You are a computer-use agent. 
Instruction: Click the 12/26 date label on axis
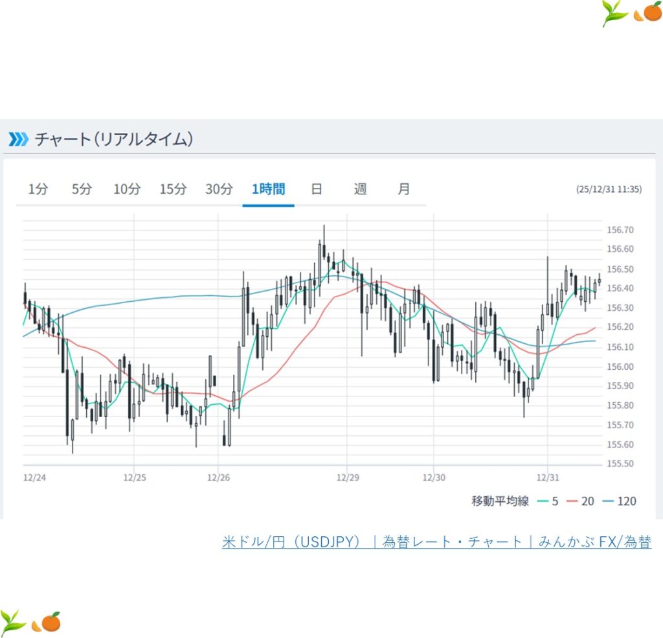click(218, 477)
